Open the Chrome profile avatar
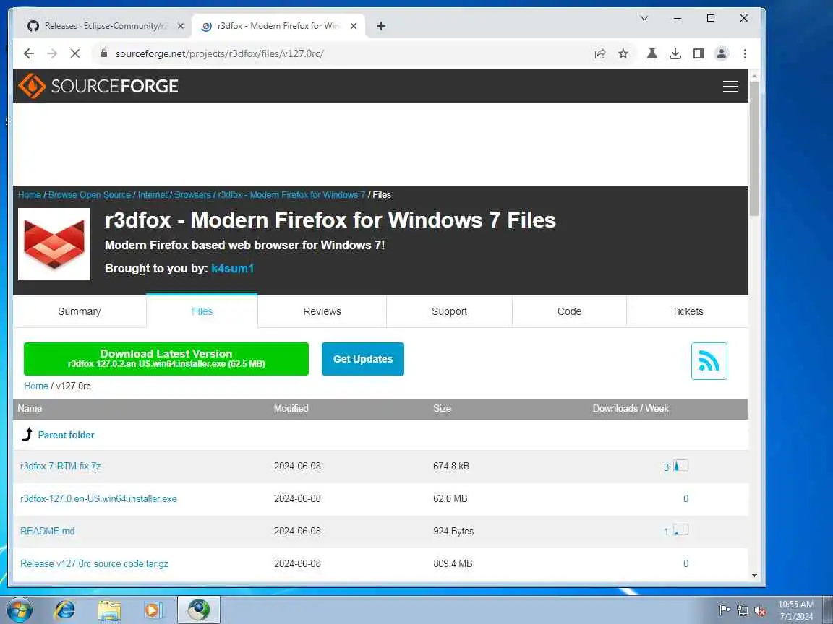Image resolution: width=833 pixels, height=624 pixels. [x=722, y=53]
